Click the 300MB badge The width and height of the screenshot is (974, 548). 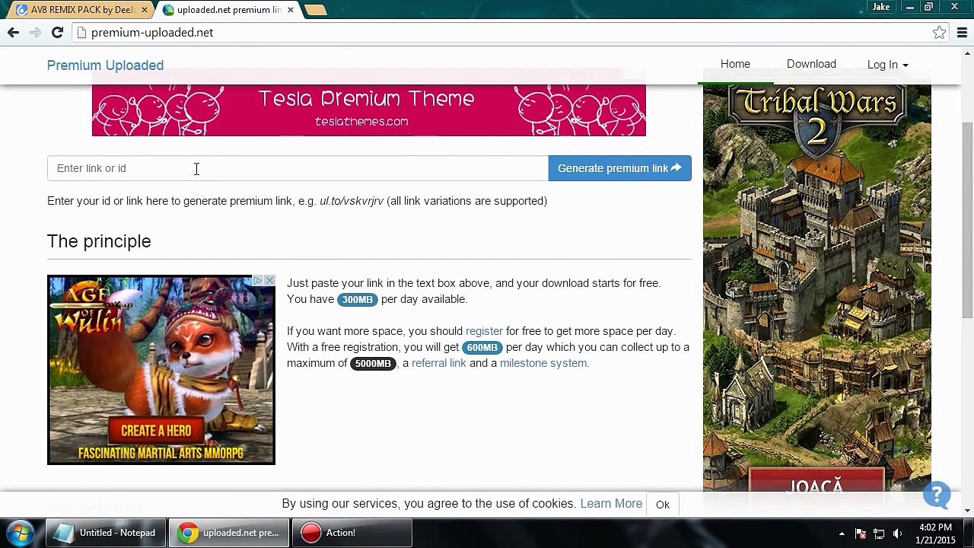pos(357,300)
